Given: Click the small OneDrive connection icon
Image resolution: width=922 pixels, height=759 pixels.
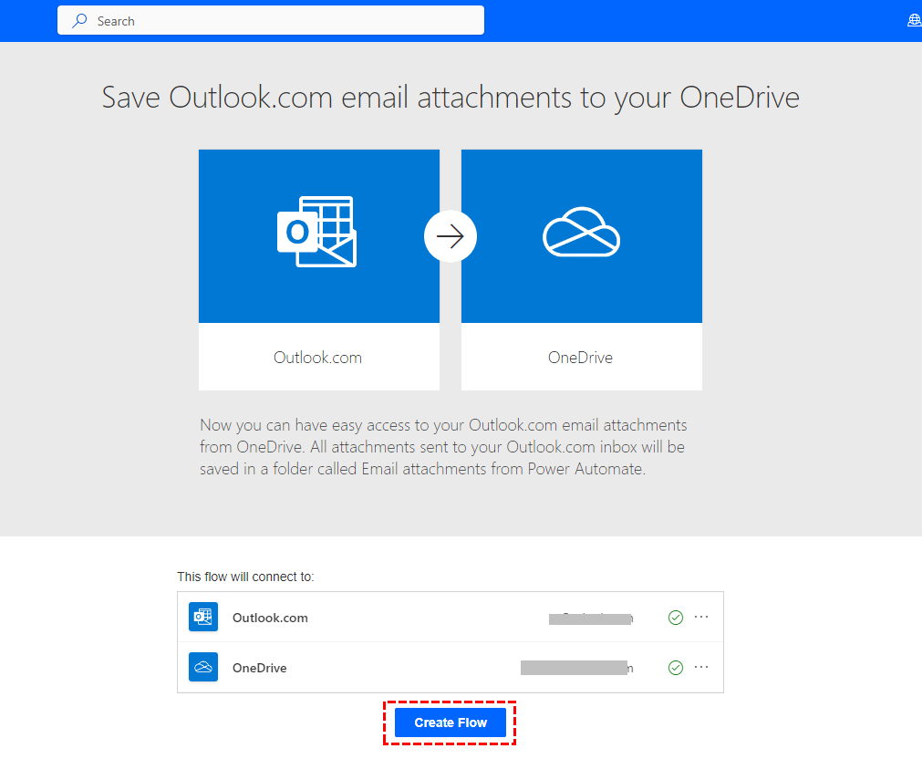Looking at the screenshot, I should click(x=203, y=667).
